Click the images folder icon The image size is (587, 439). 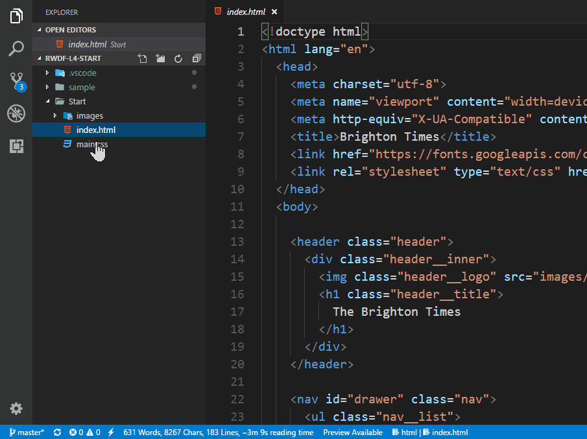coord(67,115)
